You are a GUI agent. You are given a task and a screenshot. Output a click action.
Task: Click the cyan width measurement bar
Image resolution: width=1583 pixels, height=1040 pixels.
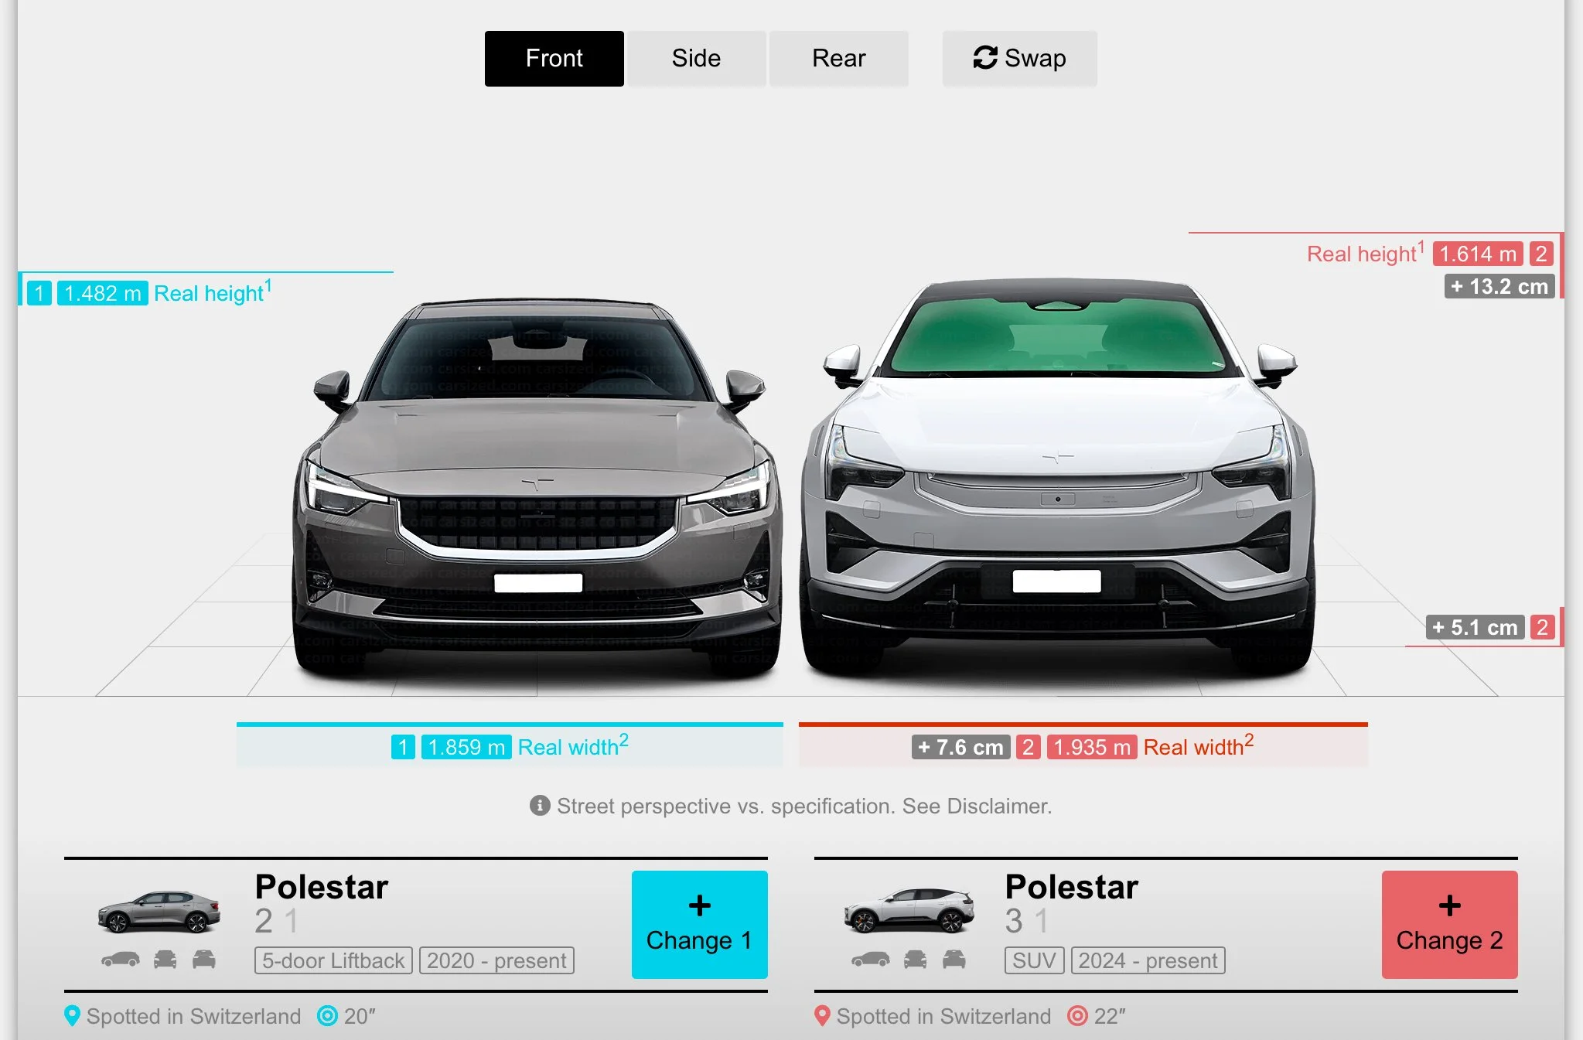coord(508,725)
